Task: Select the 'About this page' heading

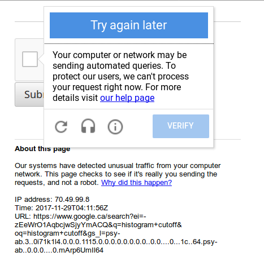Action: point(42,149)
